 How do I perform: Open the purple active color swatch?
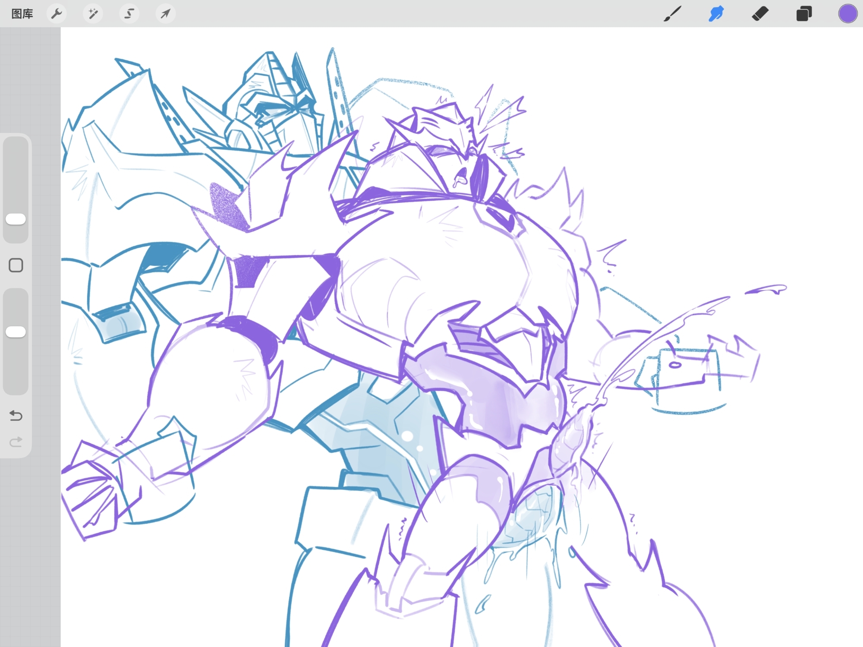click(x=847, y=14)
